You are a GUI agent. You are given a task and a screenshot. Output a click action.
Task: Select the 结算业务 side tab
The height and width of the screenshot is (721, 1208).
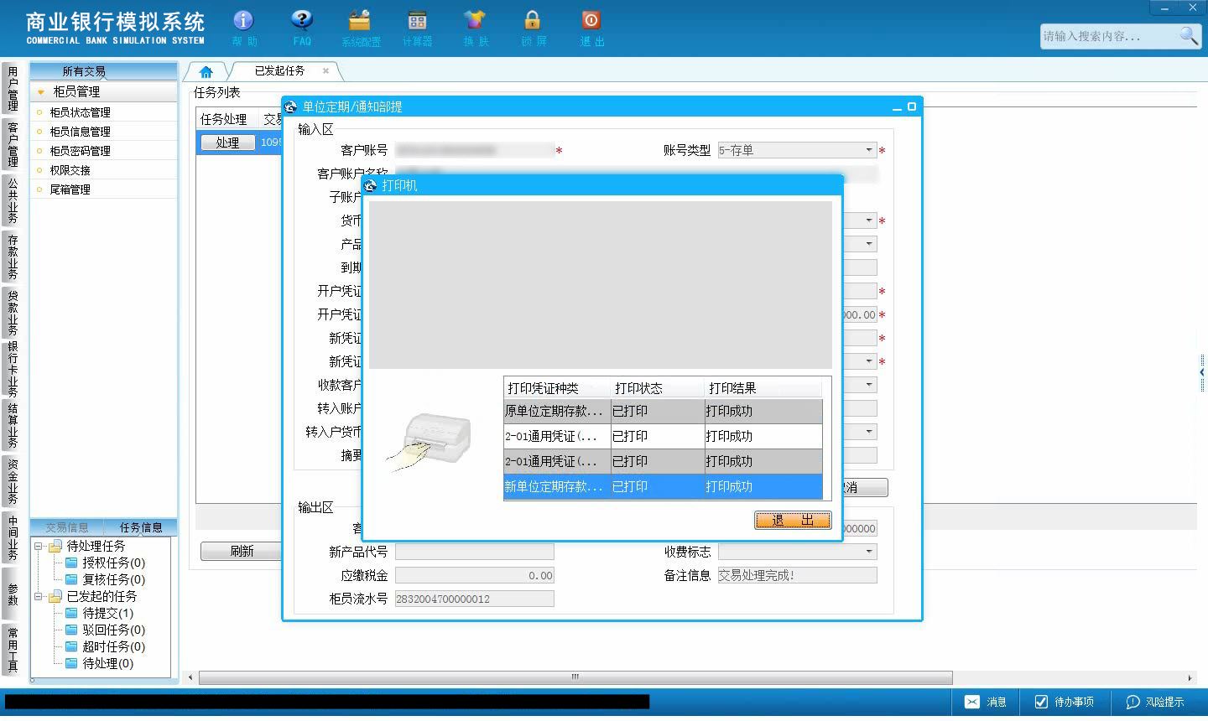[13, 426]
